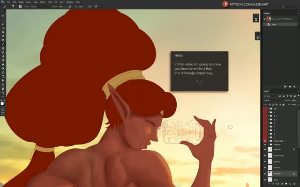Select the Horizontal Type tool
The image size is (300, 187).
coord(3,76)
